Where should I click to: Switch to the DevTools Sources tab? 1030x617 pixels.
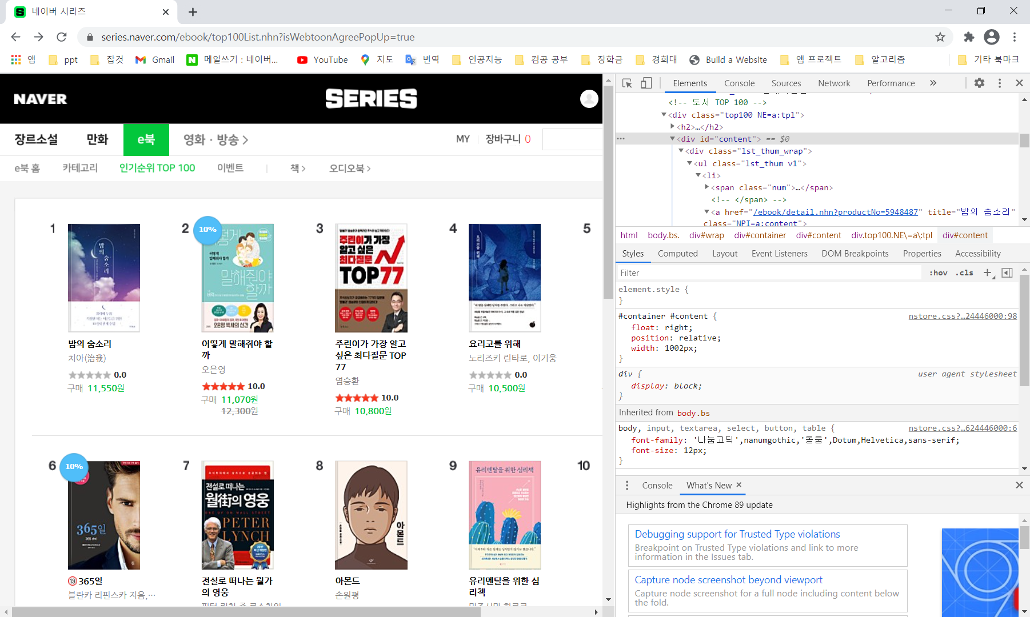pos(786,83)
